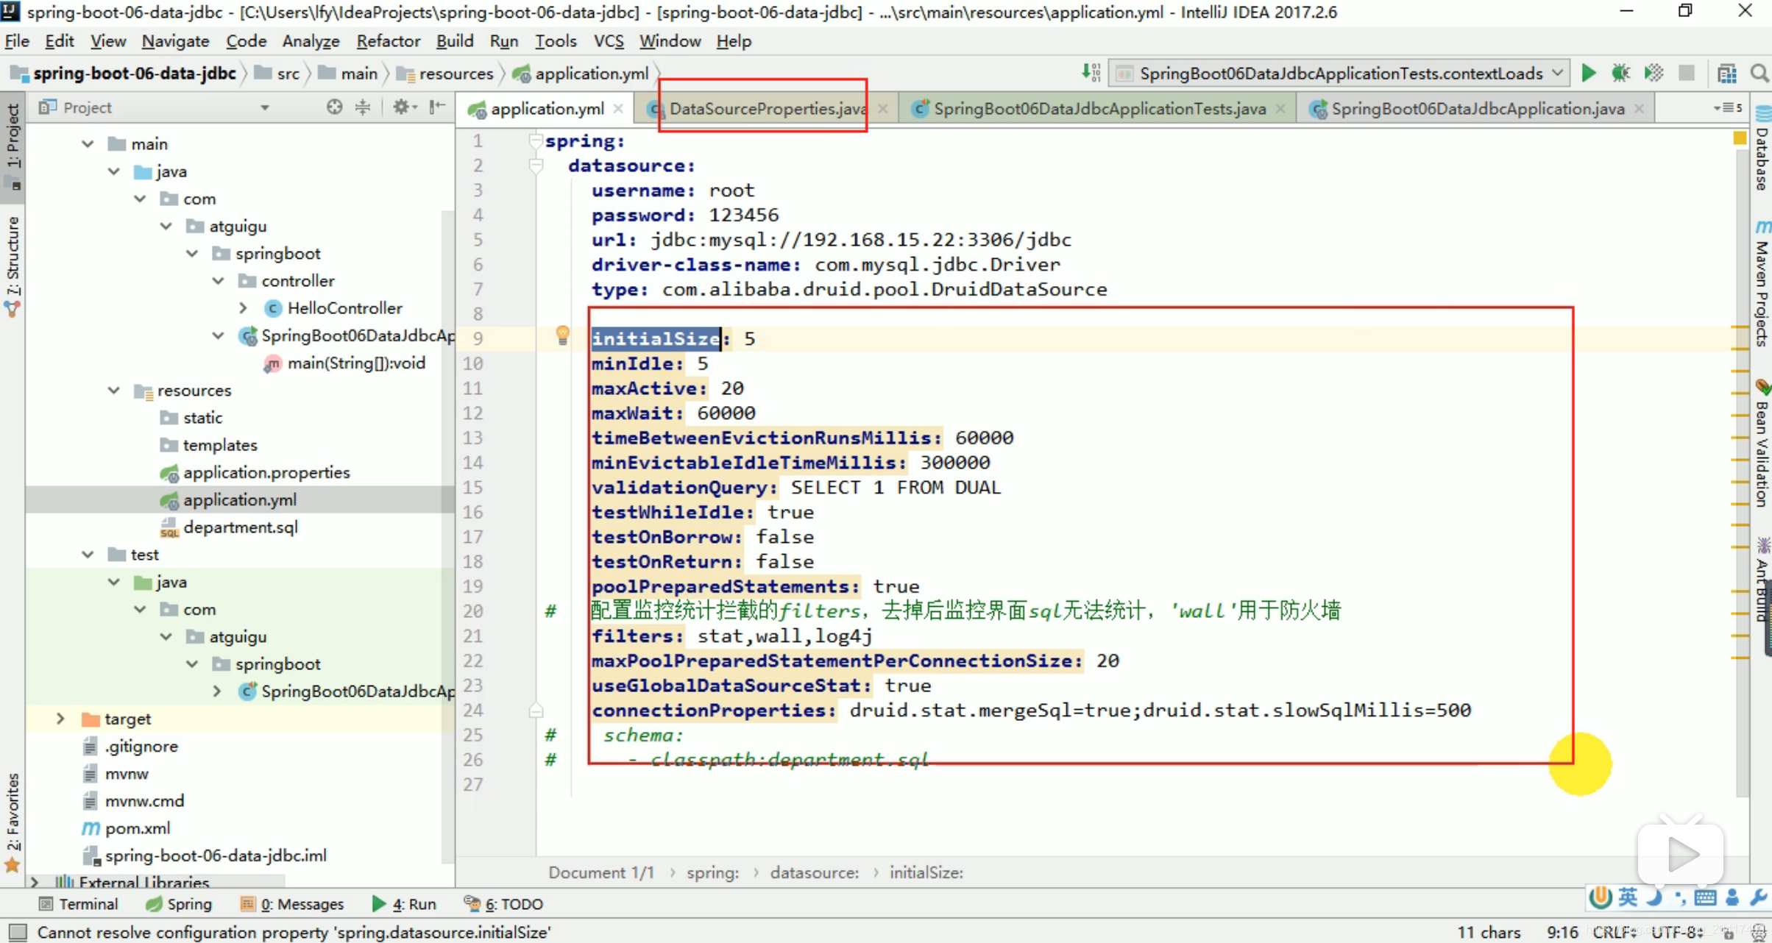The image size is (1772, 943).
Task: Start debugging using the bug icon
Action: pos(1620,73)
